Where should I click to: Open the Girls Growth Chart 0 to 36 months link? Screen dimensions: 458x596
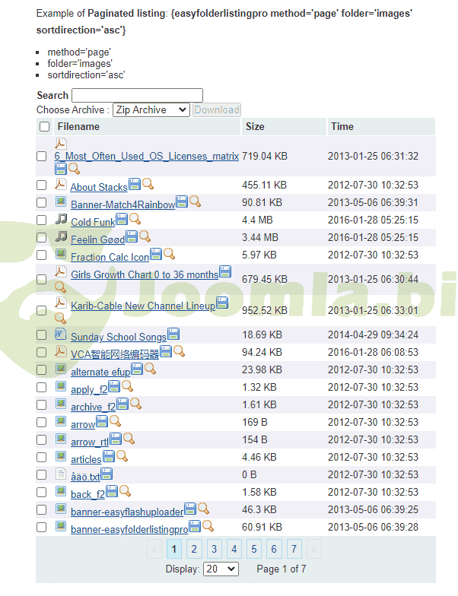(145, 275)
